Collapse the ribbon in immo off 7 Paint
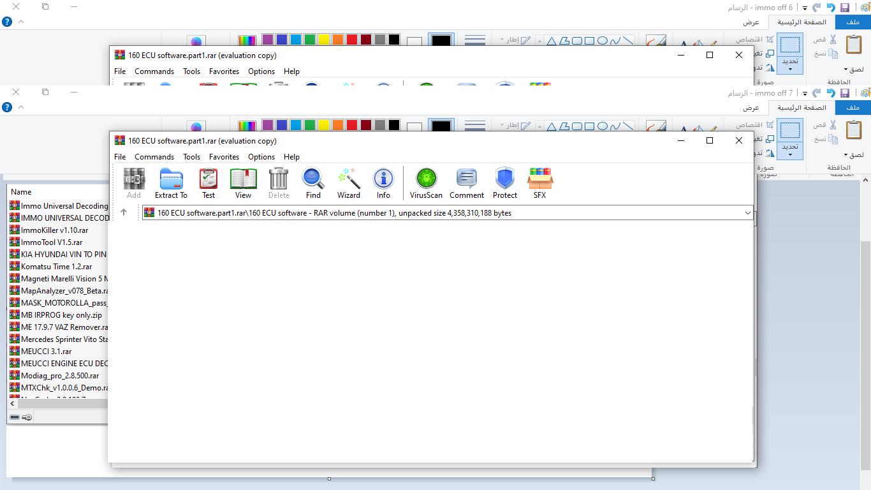 point(21,107)
